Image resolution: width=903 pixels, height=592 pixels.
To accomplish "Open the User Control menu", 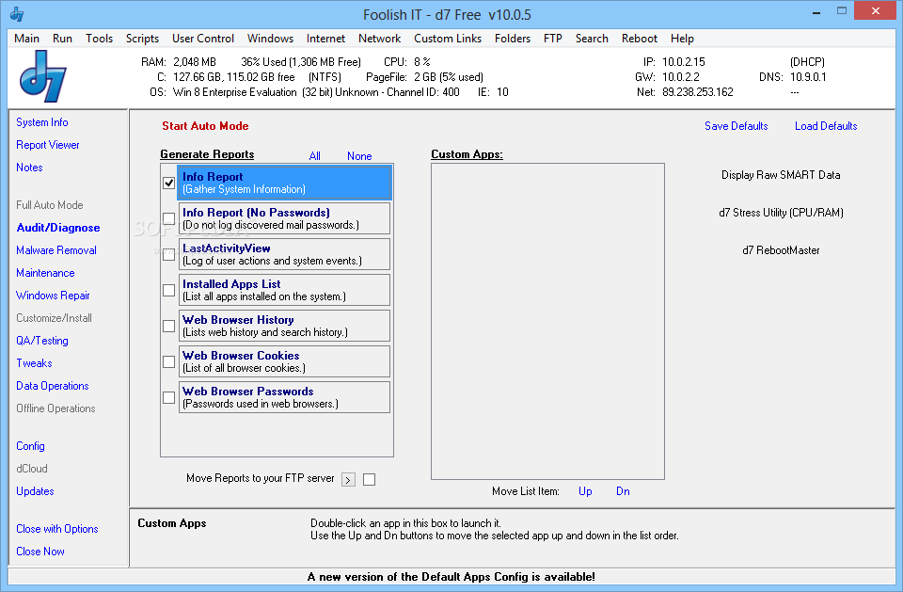I will pos(203,39).
